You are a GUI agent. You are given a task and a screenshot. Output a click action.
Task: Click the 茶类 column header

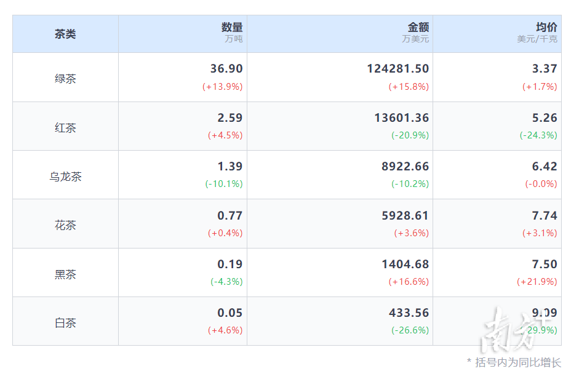point(65,34)
